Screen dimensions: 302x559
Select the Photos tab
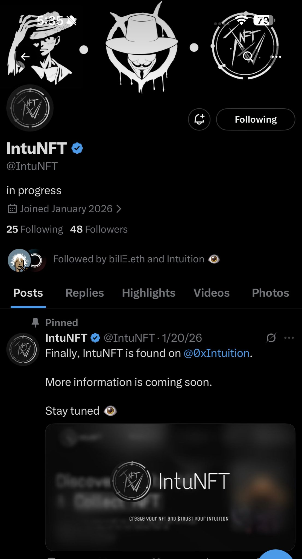click(270, 293)
